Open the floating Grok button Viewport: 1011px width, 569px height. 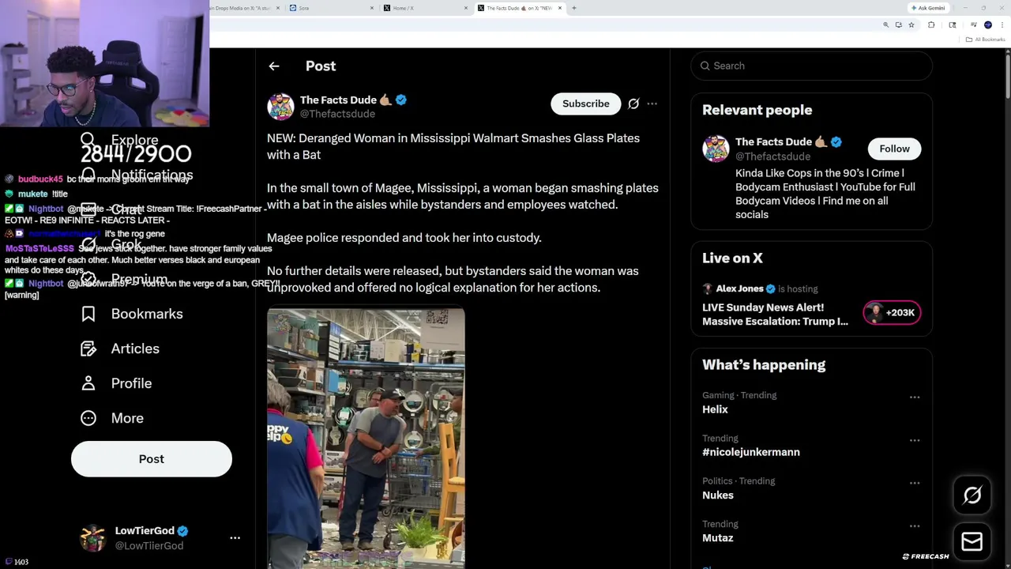point(972,496)
